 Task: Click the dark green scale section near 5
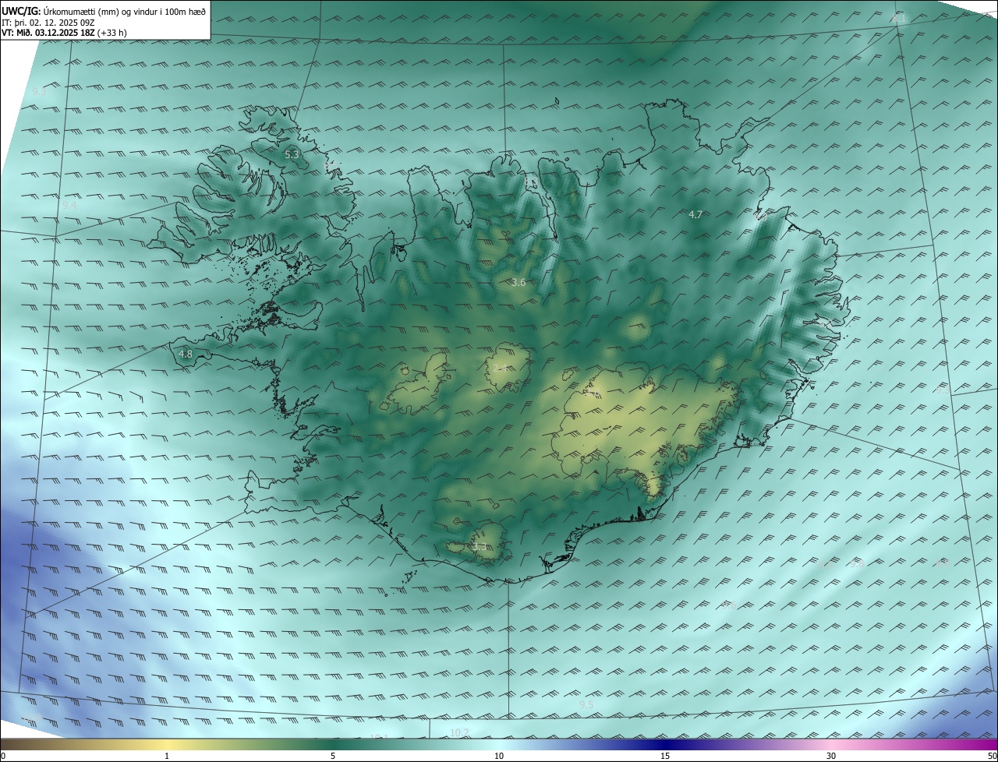pos(333,744)
